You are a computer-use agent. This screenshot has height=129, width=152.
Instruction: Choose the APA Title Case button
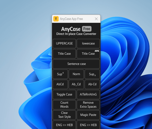point(88,54)
